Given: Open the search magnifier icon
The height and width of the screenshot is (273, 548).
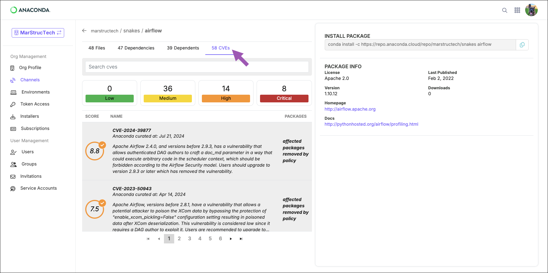Looking at the screenshot, I should 505,10.
